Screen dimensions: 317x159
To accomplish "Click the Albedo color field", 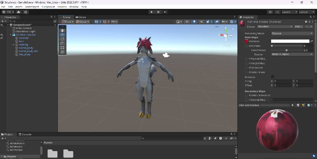I will (x=290, y=41).
